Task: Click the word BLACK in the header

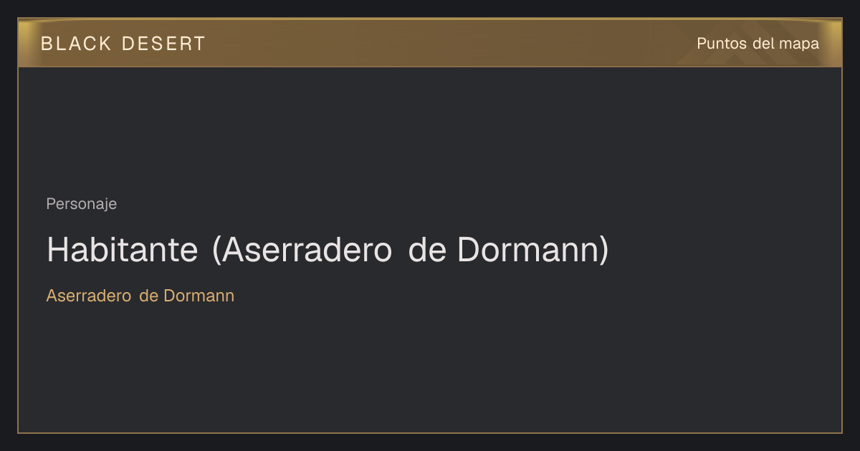Action: click(x=76, y=44)
